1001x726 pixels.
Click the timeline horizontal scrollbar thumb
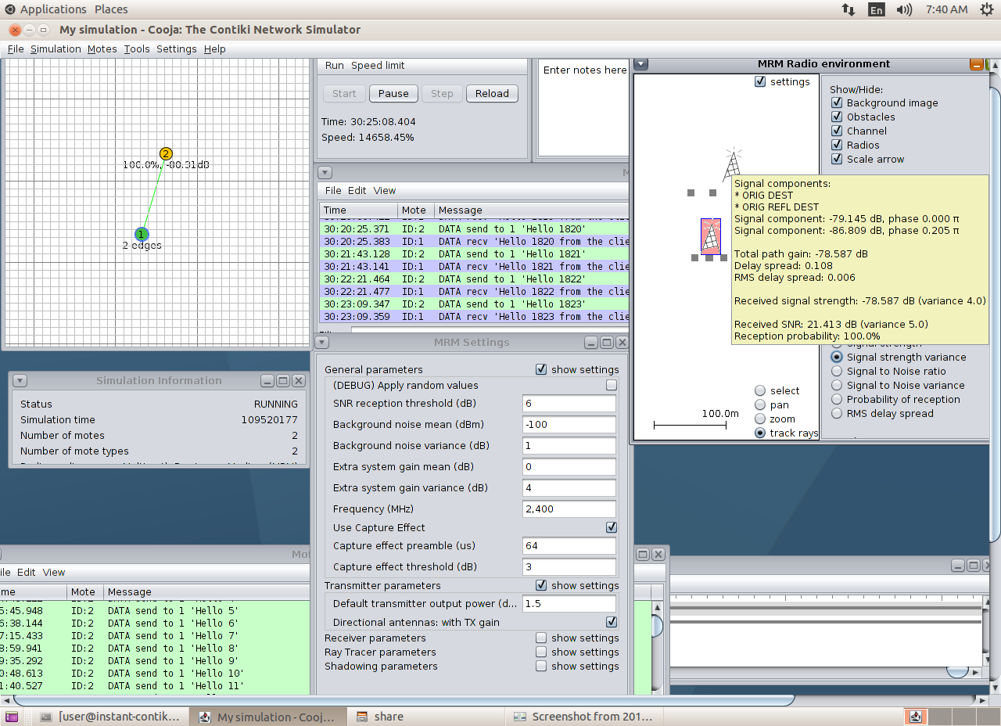957,671
